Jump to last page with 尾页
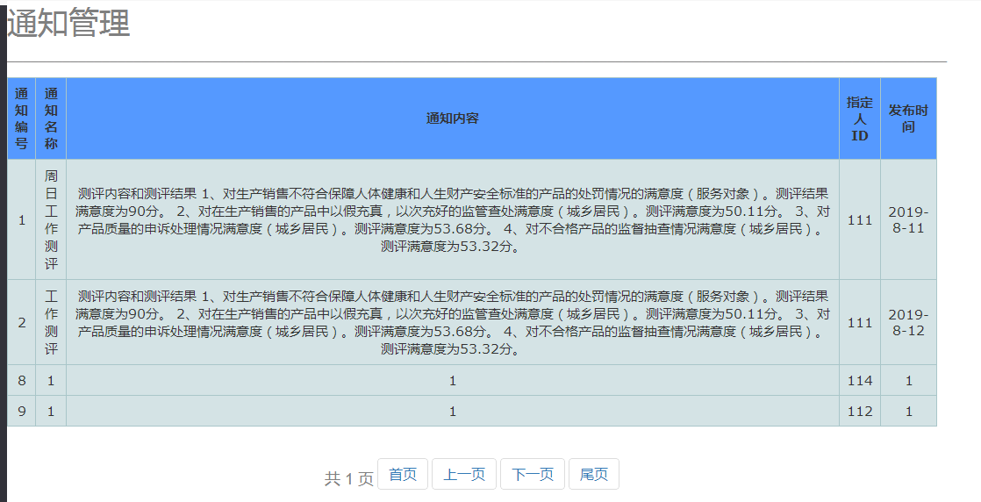981x502 pixels. [594, 474]
